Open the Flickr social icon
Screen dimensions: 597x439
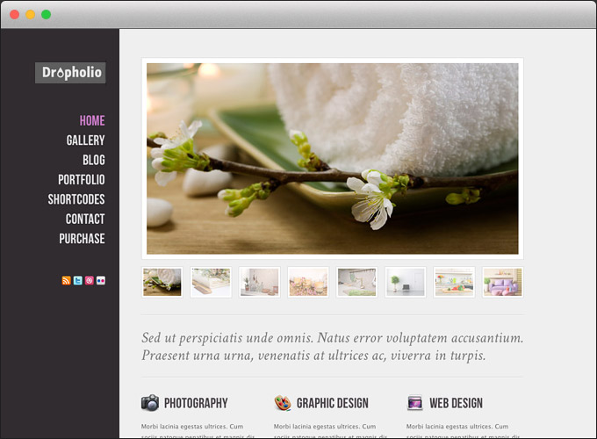click(100, 281)
